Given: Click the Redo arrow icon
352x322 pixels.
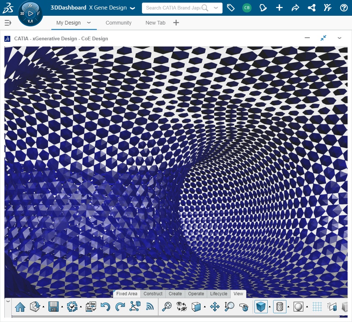Looking at the screenshot, I should (120, 307).
